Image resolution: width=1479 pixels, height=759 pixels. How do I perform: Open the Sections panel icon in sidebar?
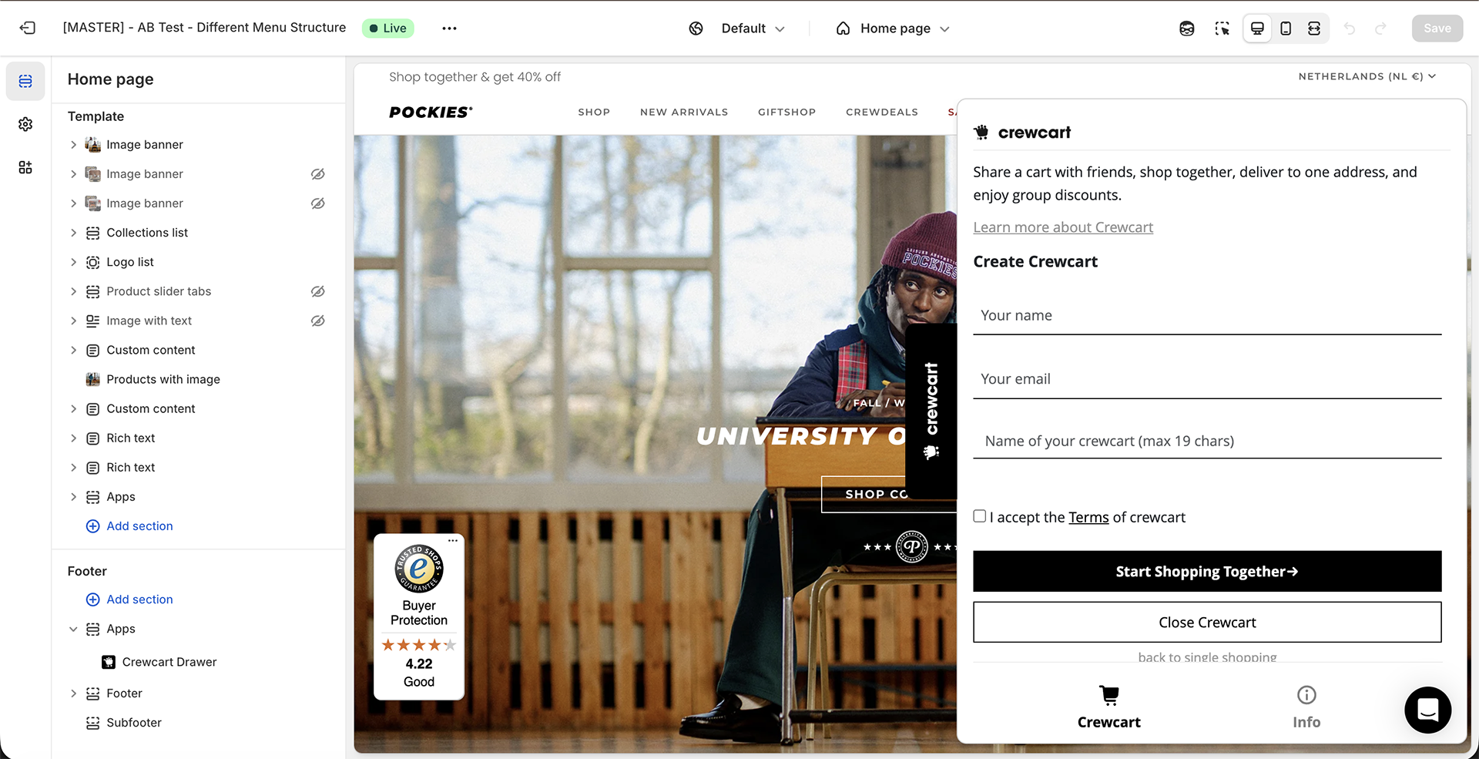click(x=25, y=81)
